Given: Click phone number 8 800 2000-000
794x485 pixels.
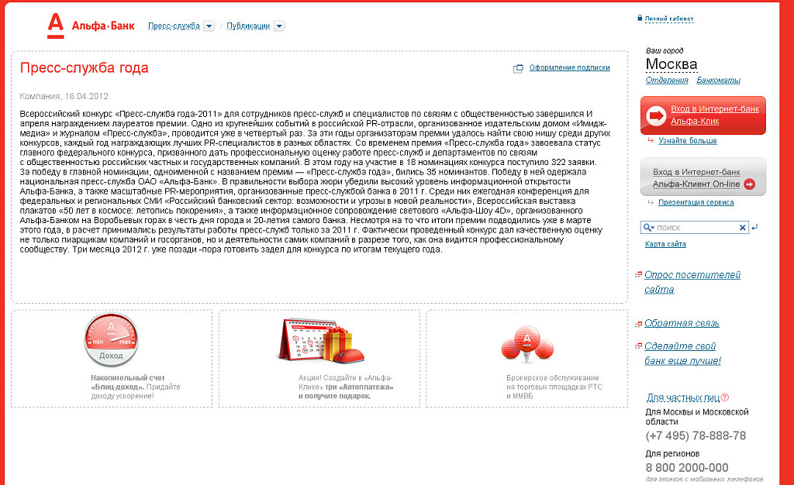Looking at the screenshot, I should click(x=687, y=468).
